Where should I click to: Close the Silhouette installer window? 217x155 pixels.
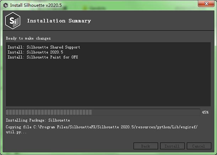[206, 4]
